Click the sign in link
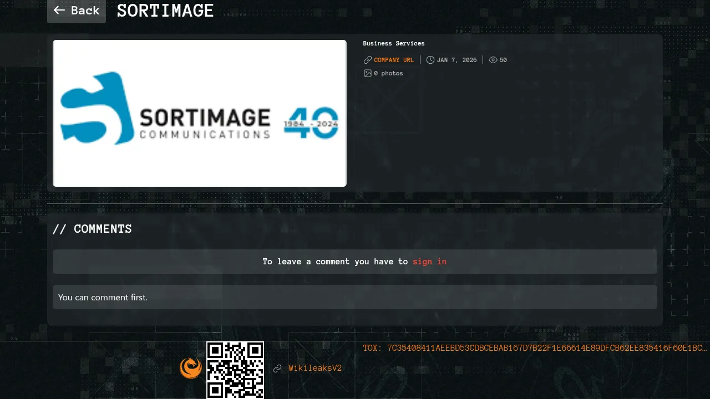 429,262
